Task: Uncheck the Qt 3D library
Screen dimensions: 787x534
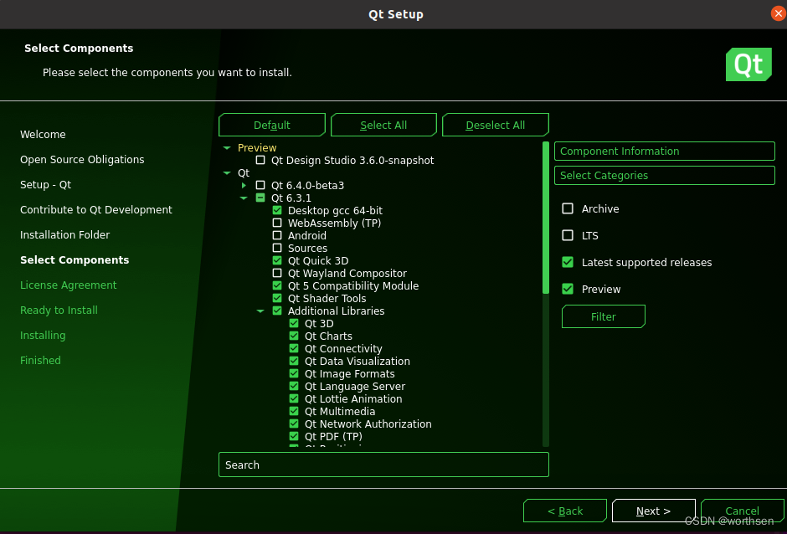Action: (x=294, y=323)
